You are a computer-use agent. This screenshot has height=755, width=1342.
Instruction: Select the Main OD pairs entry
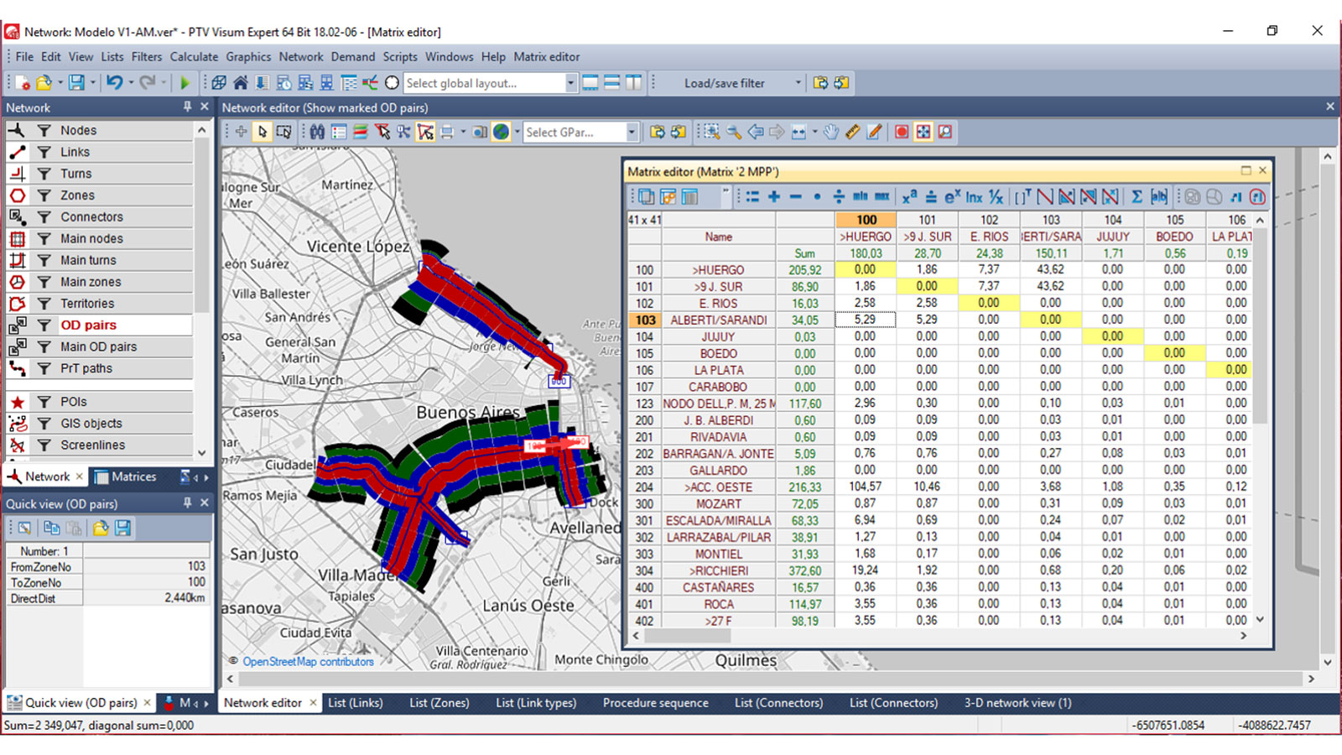(98, 346)
